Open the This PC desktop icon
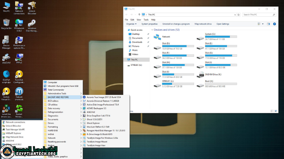This screenshot has width=284, height=159. click(7, 7)
